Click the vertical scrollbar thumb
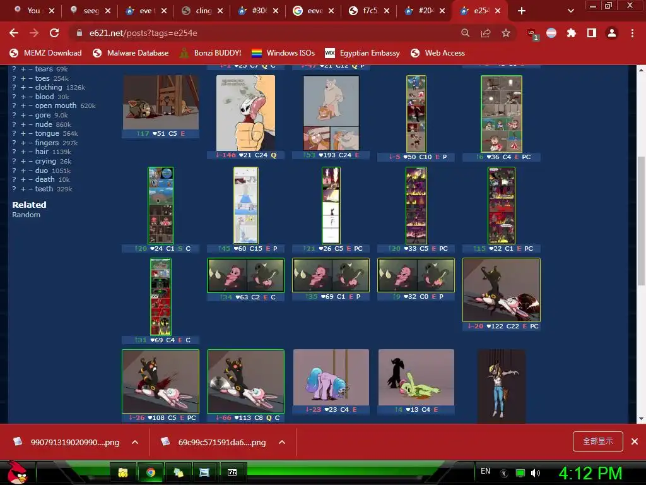 click(x=641, y=220)
